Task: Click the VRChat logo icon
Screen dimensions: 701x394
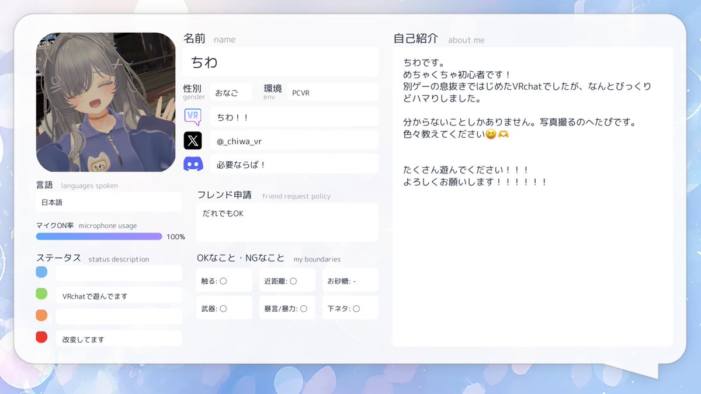Action: pyautogui.click(x=193, y=117)
